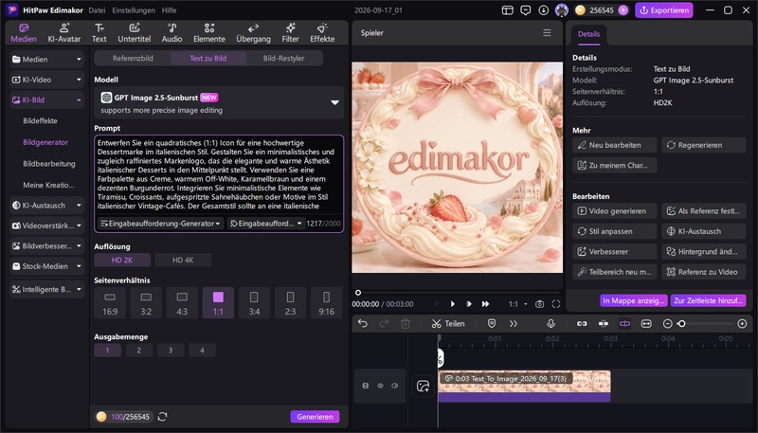Click the layout switch icon in title bar

point(507,10)
